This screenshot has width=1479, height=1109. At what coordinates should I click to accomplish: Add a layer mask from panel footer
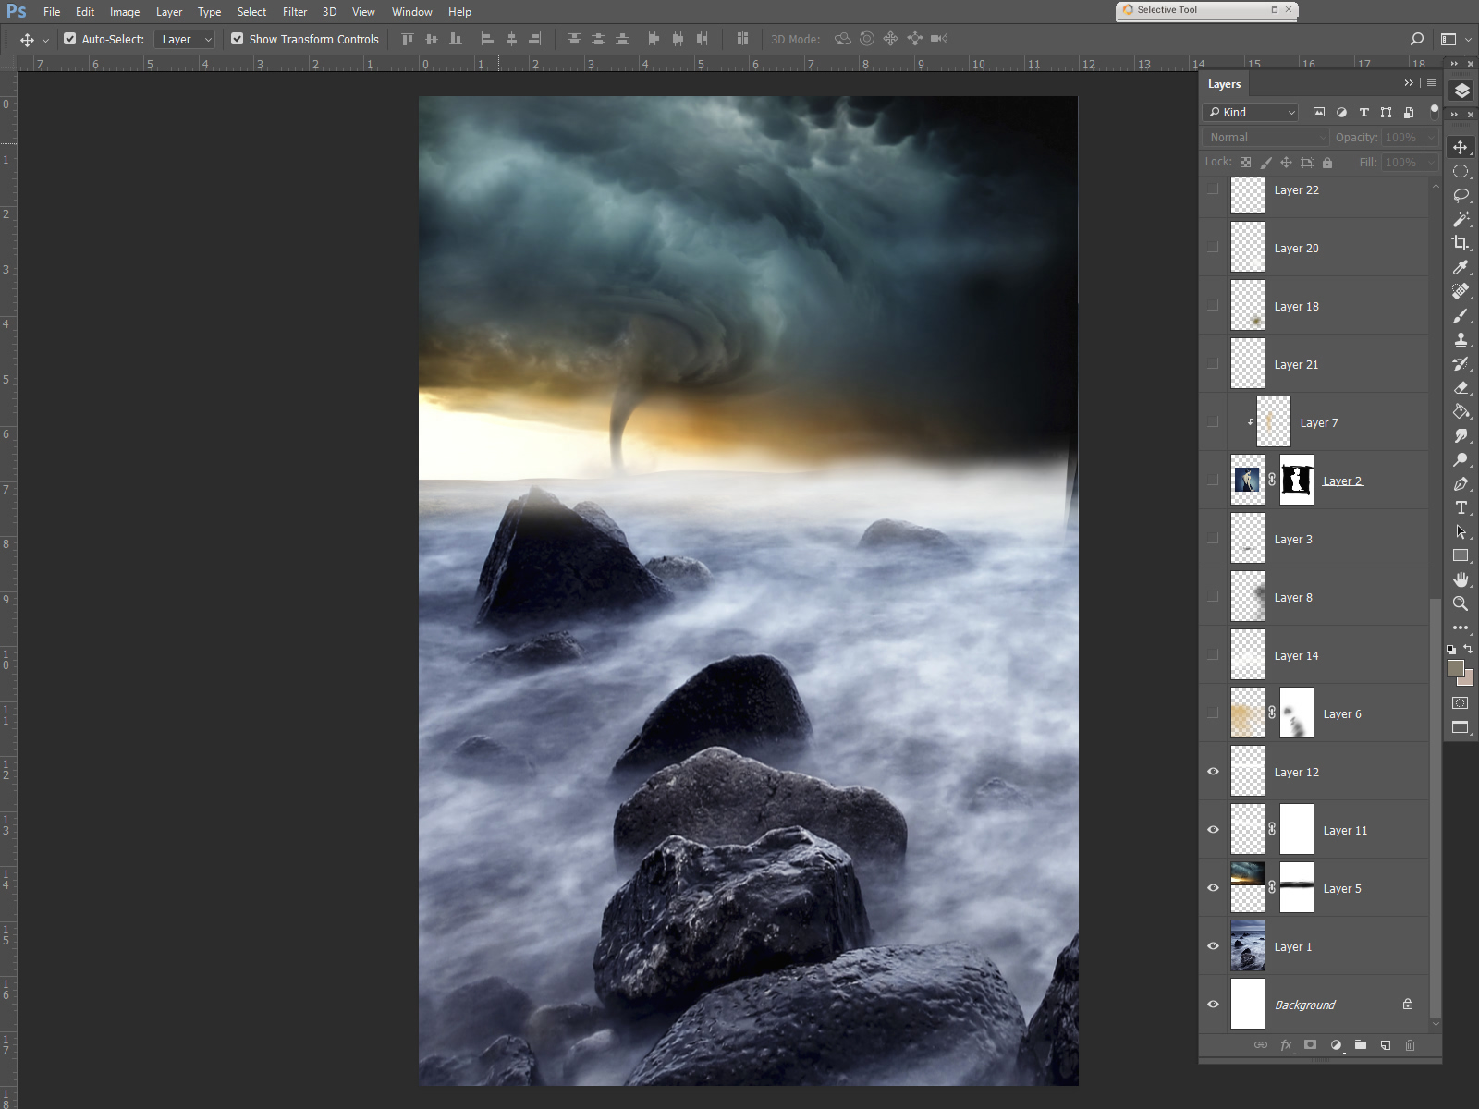(x=1310, y=1045)
